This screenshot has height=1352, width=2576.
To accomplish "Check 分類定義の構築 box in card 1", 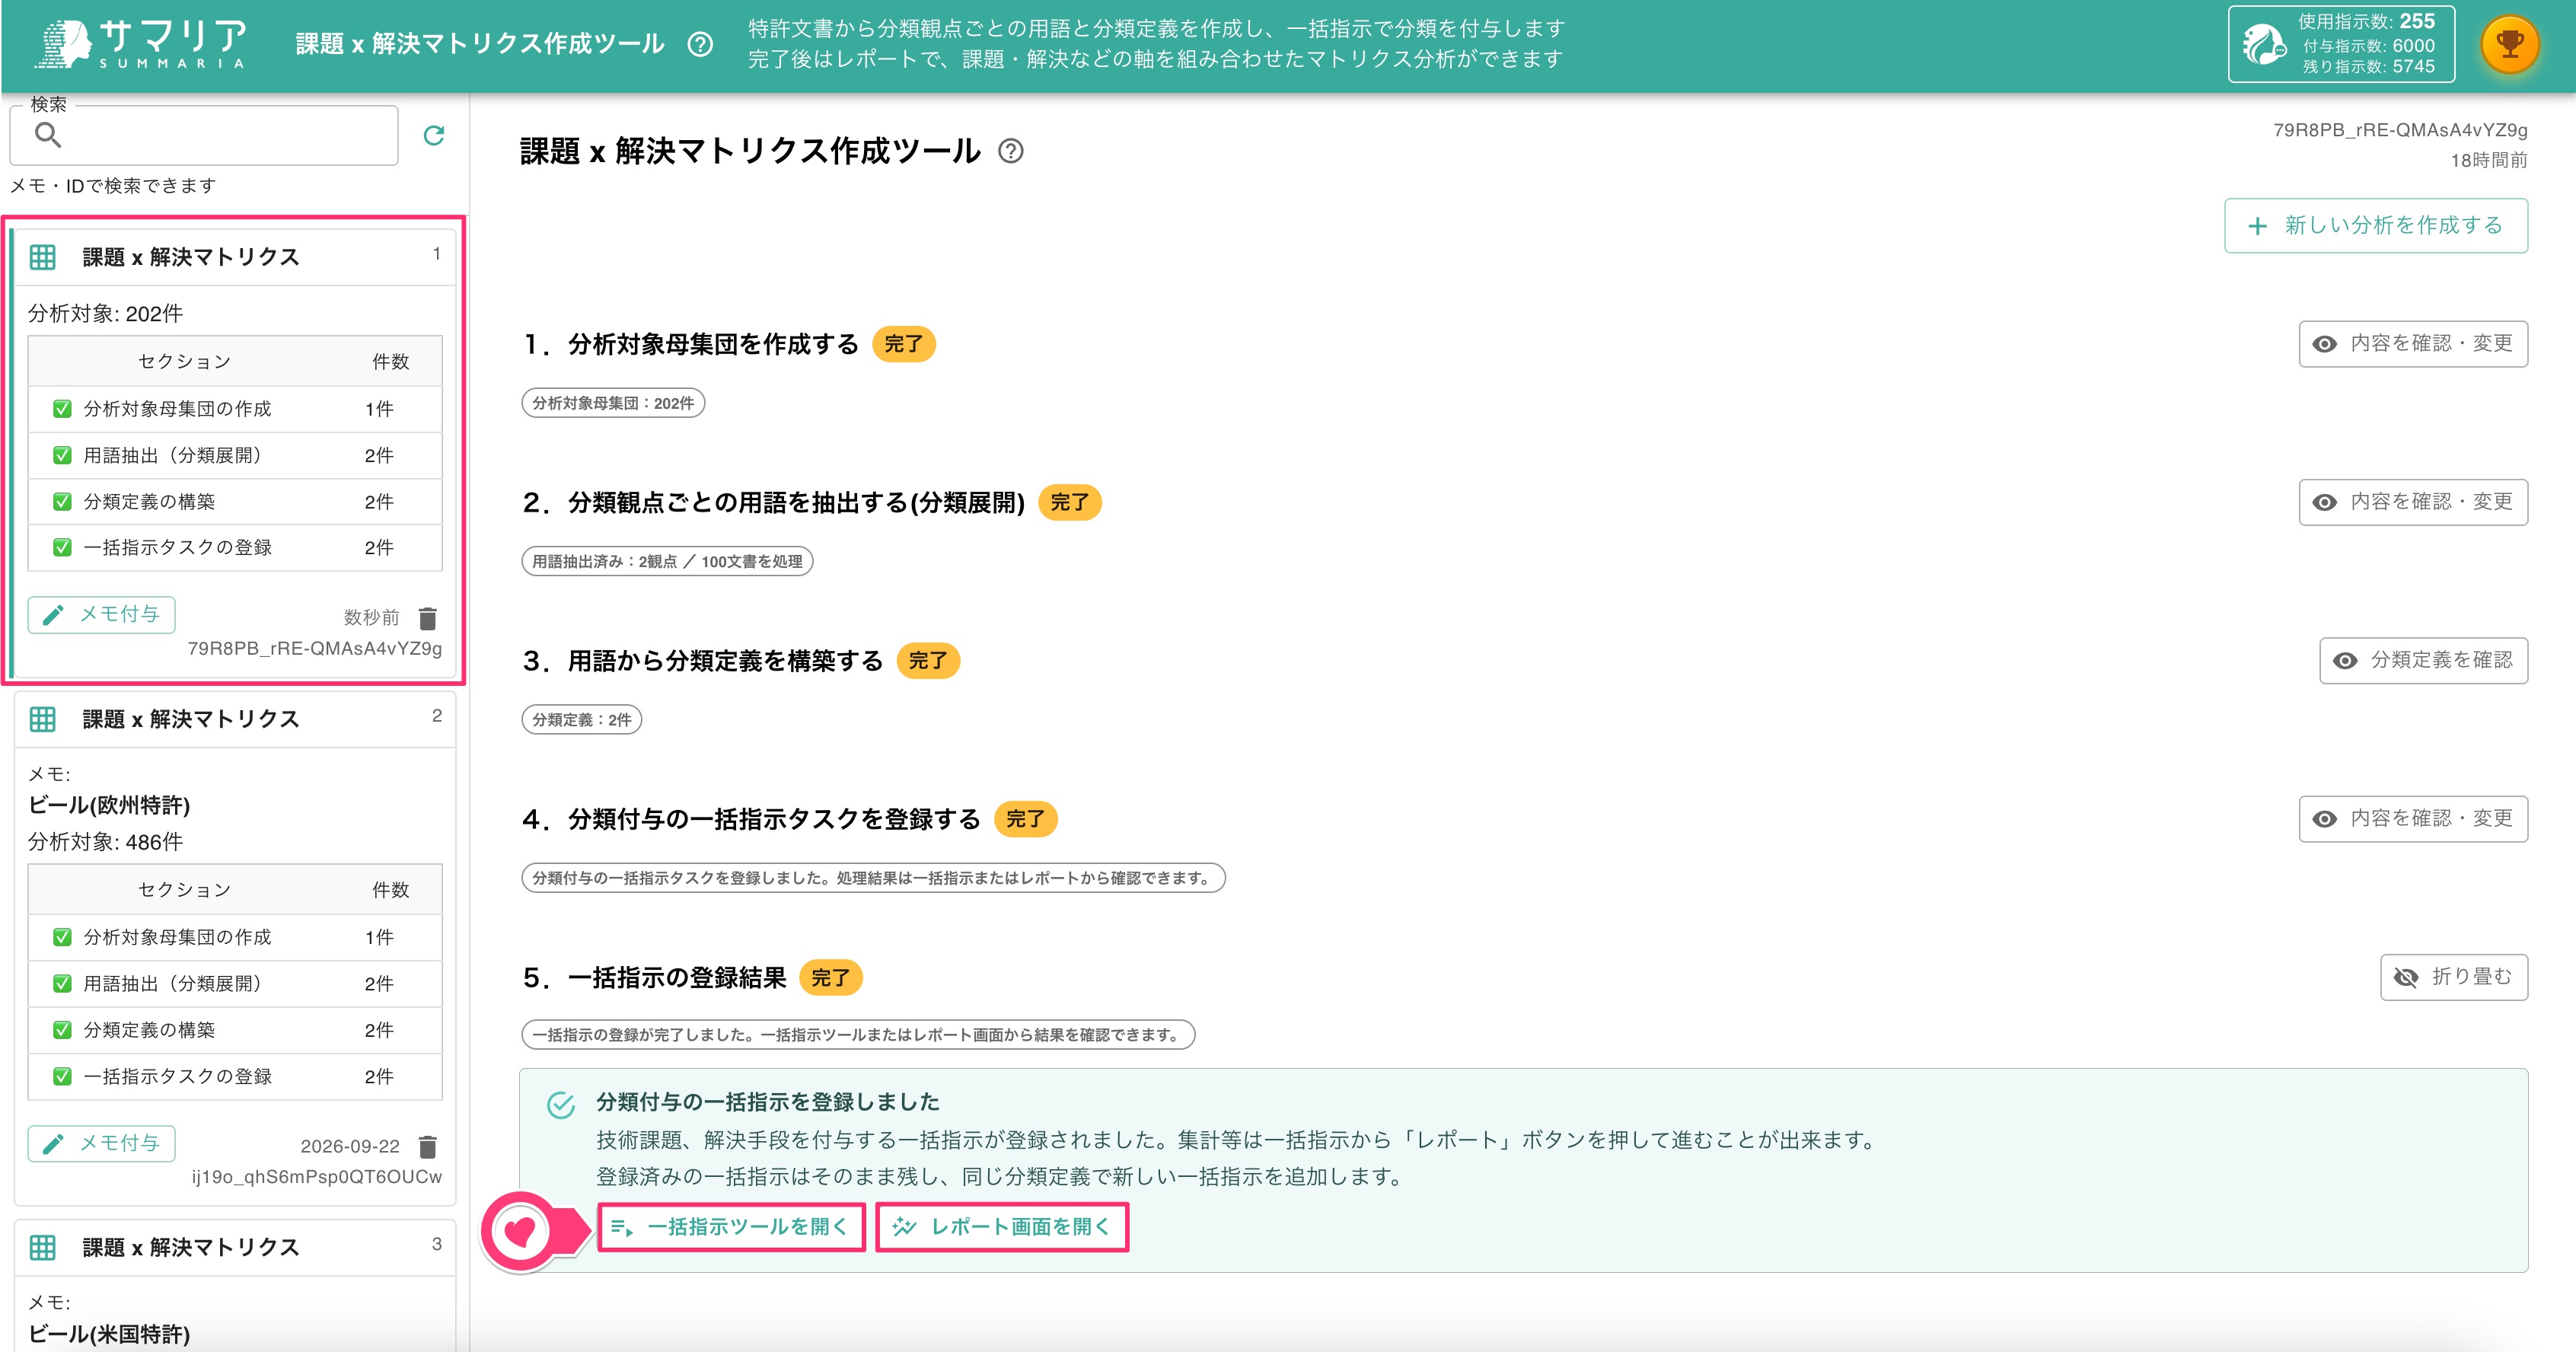I will pos(62,502).
